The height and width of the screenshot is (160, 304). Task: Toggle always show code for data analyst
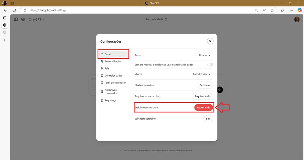click(x=210, y=65)
